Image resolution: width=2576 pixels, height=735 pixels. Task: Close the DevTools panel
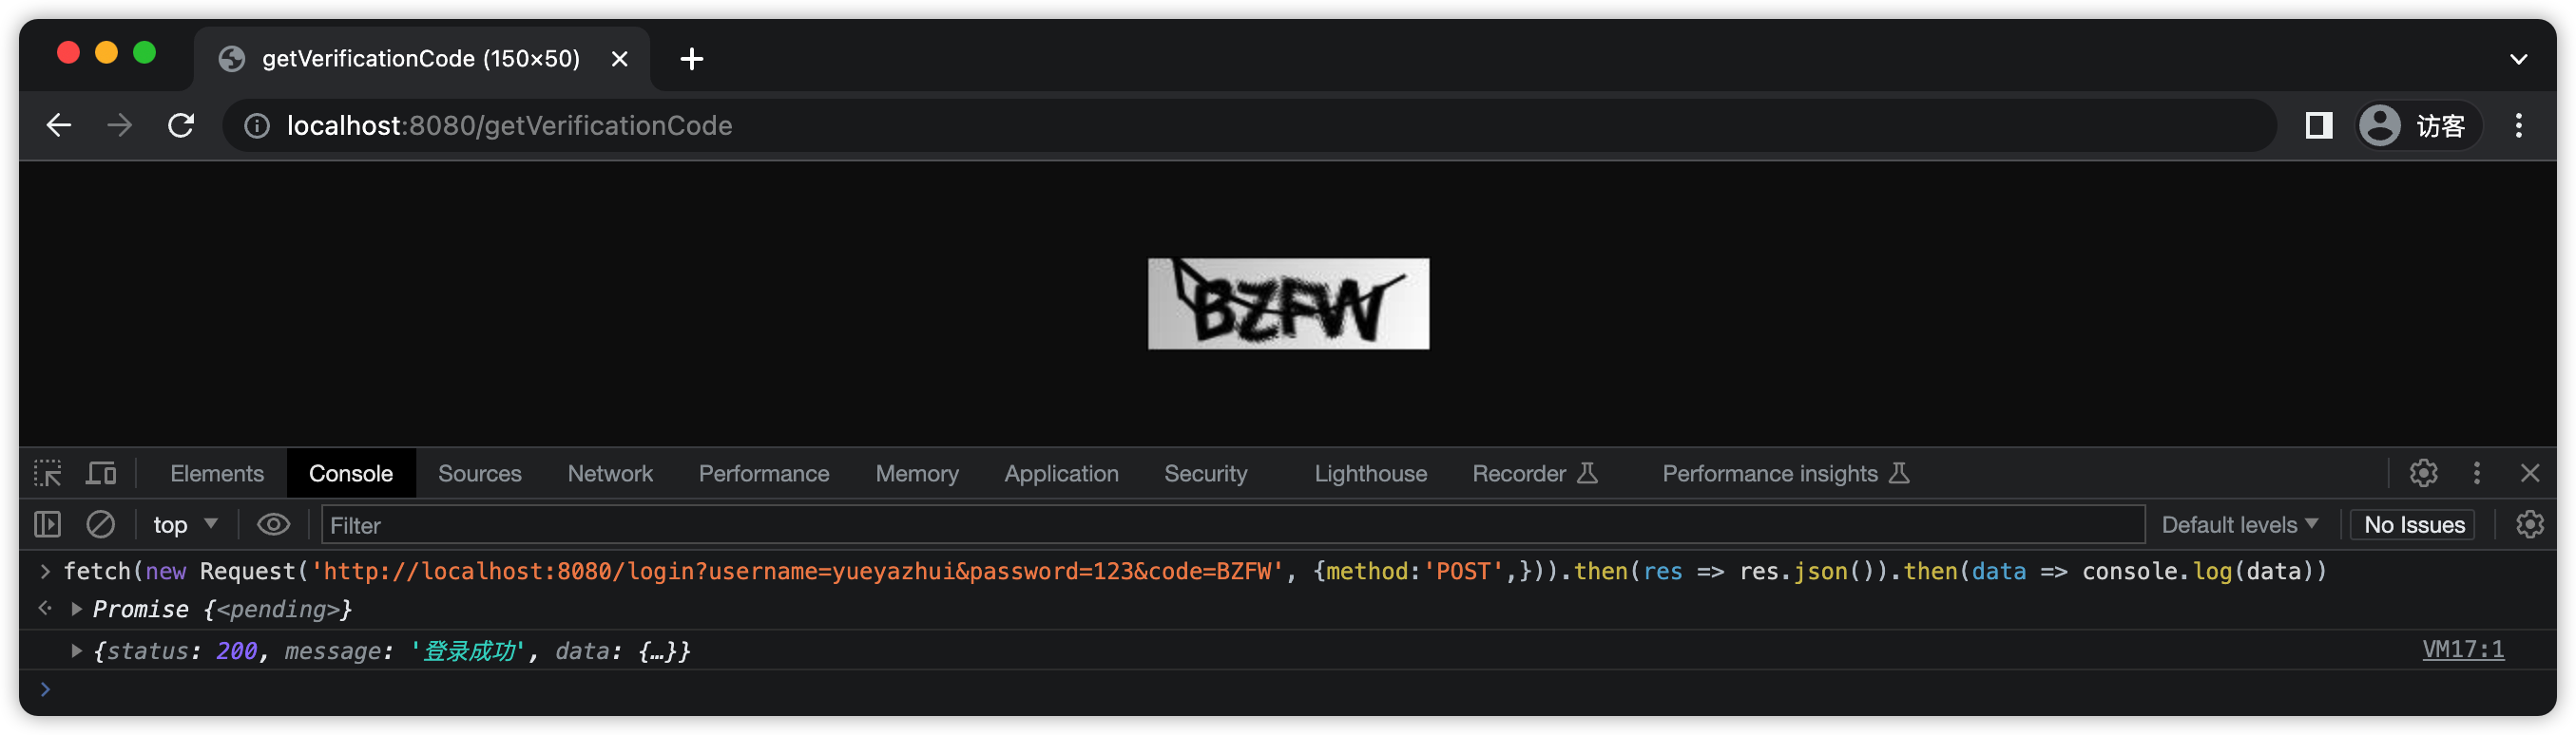coord(2529,473)
